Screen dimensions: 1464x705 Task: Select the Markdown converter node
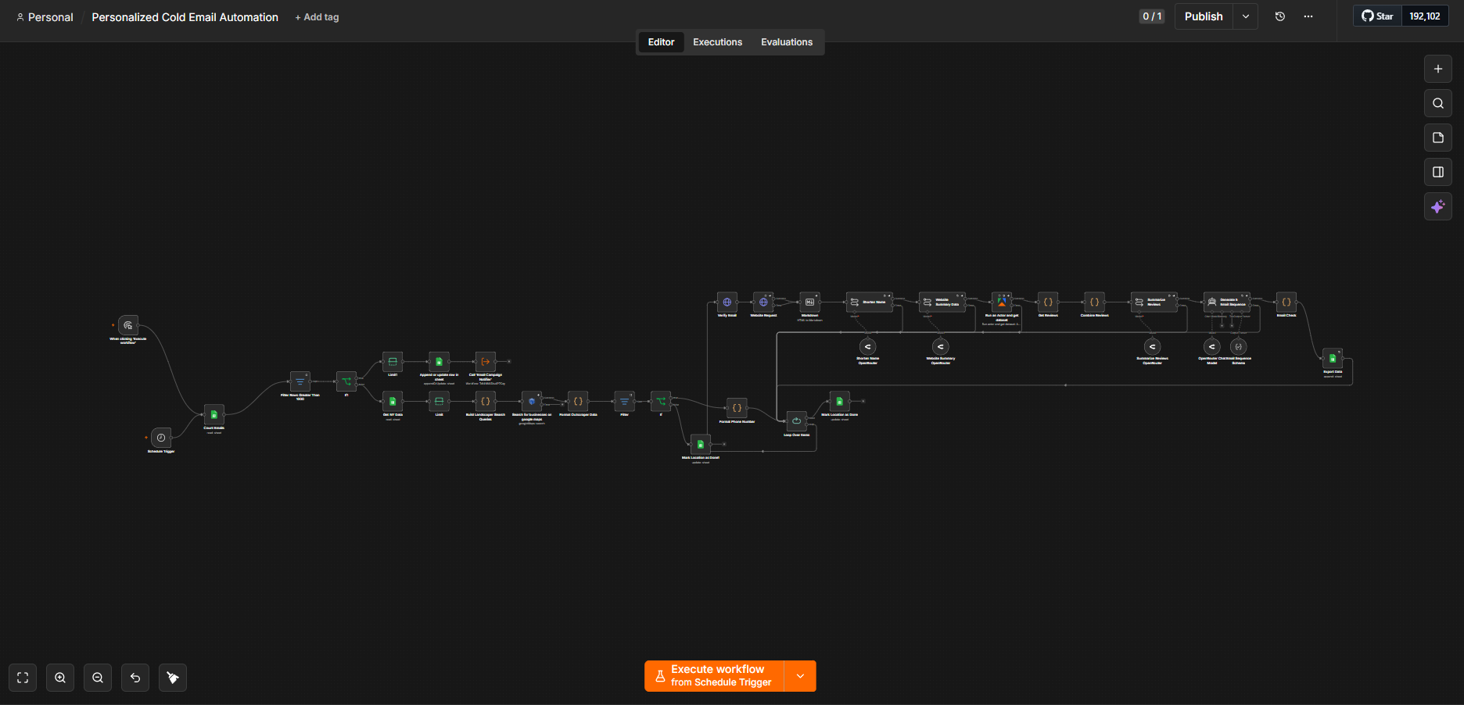pos(809,302)
